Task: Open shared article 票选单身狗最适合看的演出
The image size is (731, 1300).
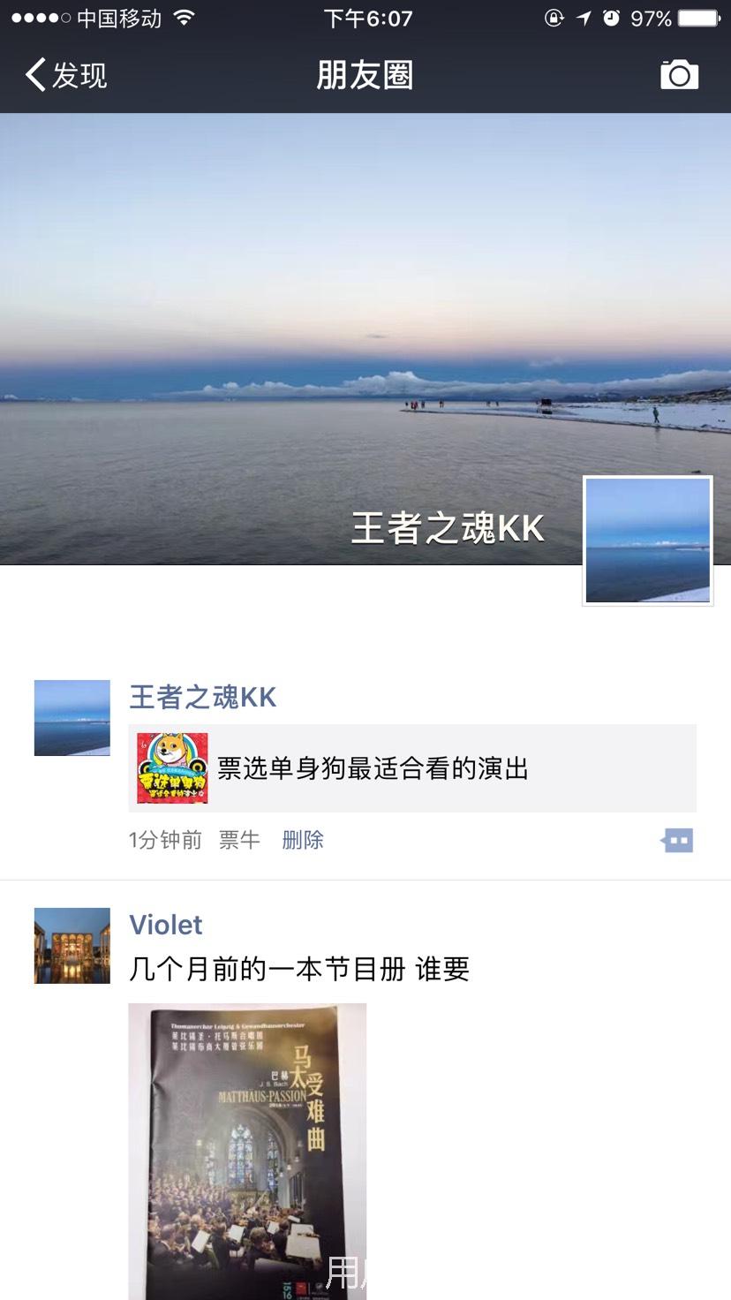Action: click(412, 768)
